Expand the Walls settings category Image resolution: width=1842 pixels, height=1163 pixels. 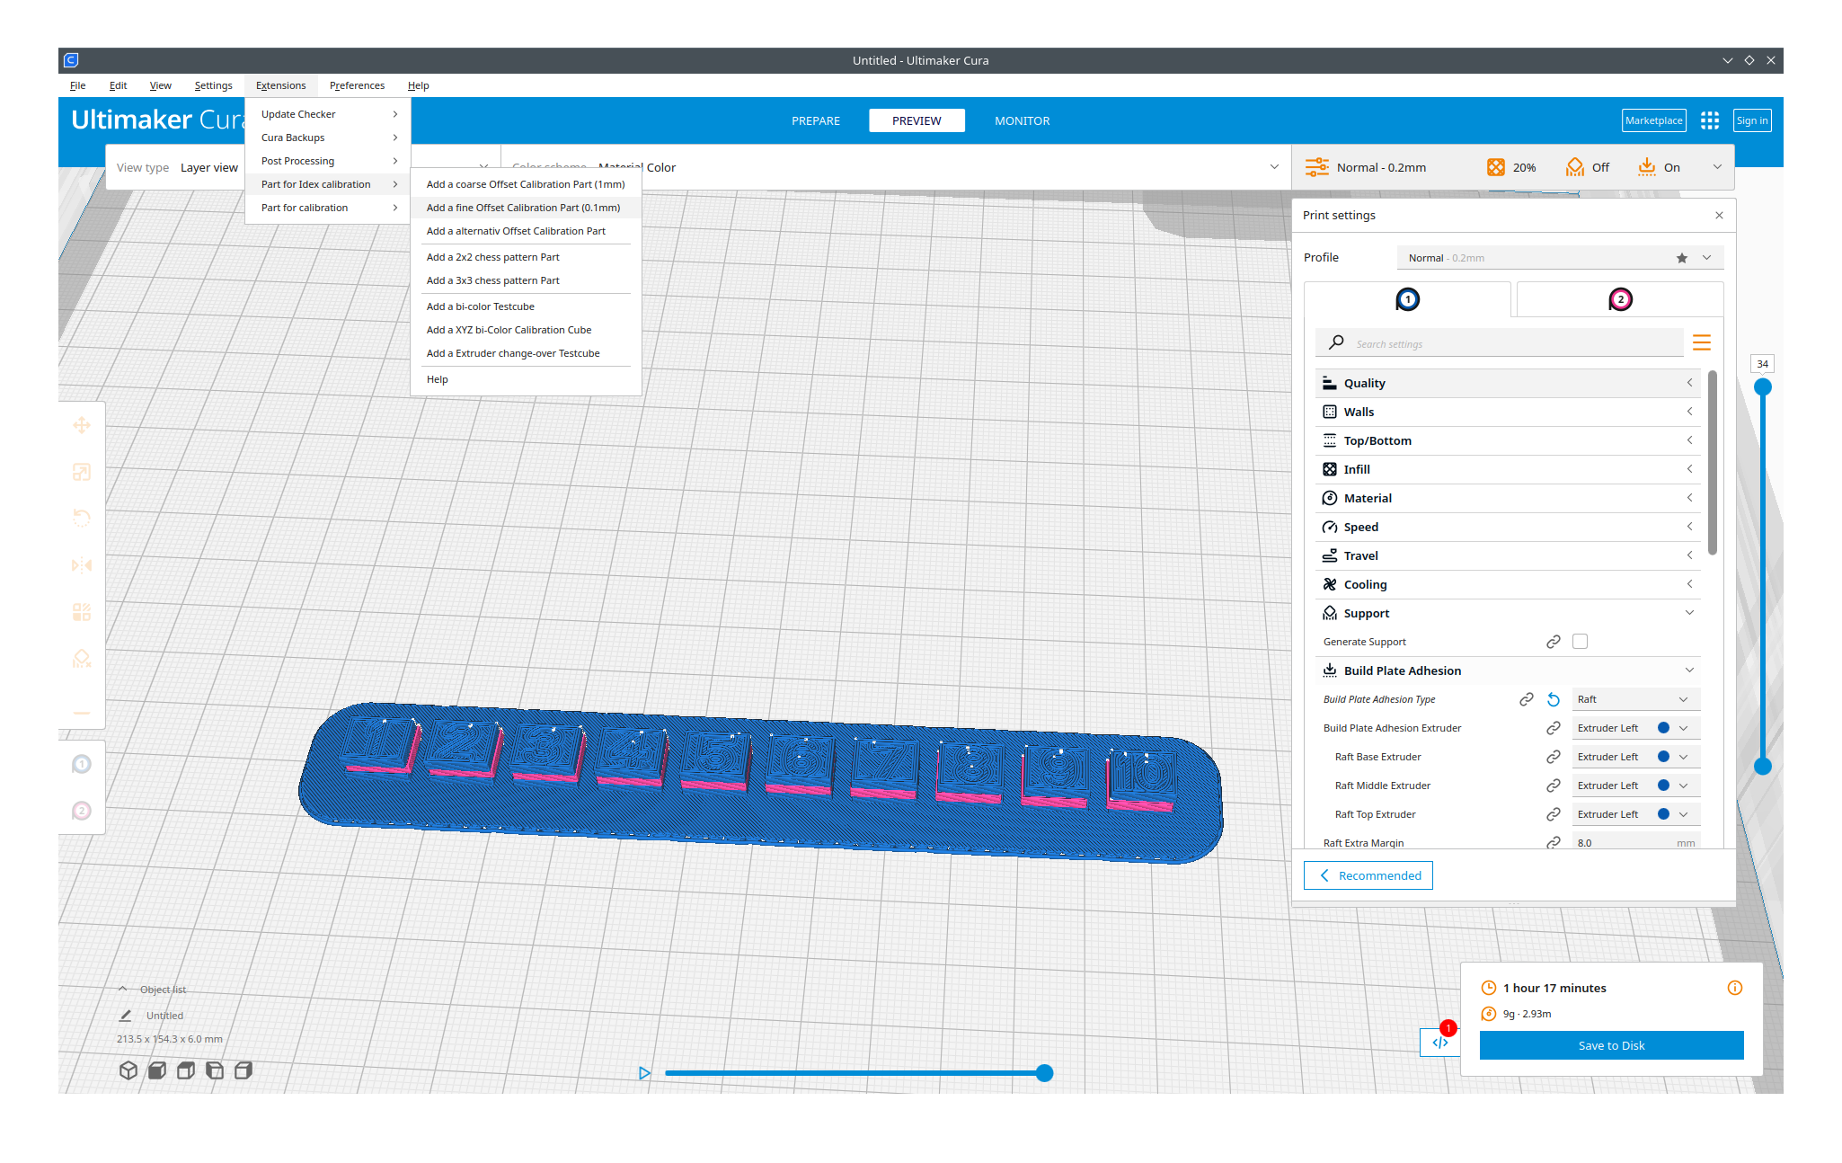(x=1508, y=412)
